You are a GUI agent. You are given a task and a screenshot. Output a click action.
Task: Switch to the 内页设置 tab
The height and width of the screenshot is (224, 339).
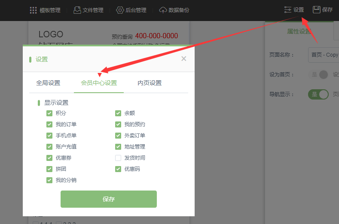[x=150, y=83]
